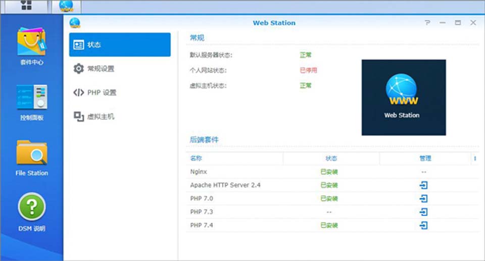Select the Web Station taskbar icon

coord(66,6)
